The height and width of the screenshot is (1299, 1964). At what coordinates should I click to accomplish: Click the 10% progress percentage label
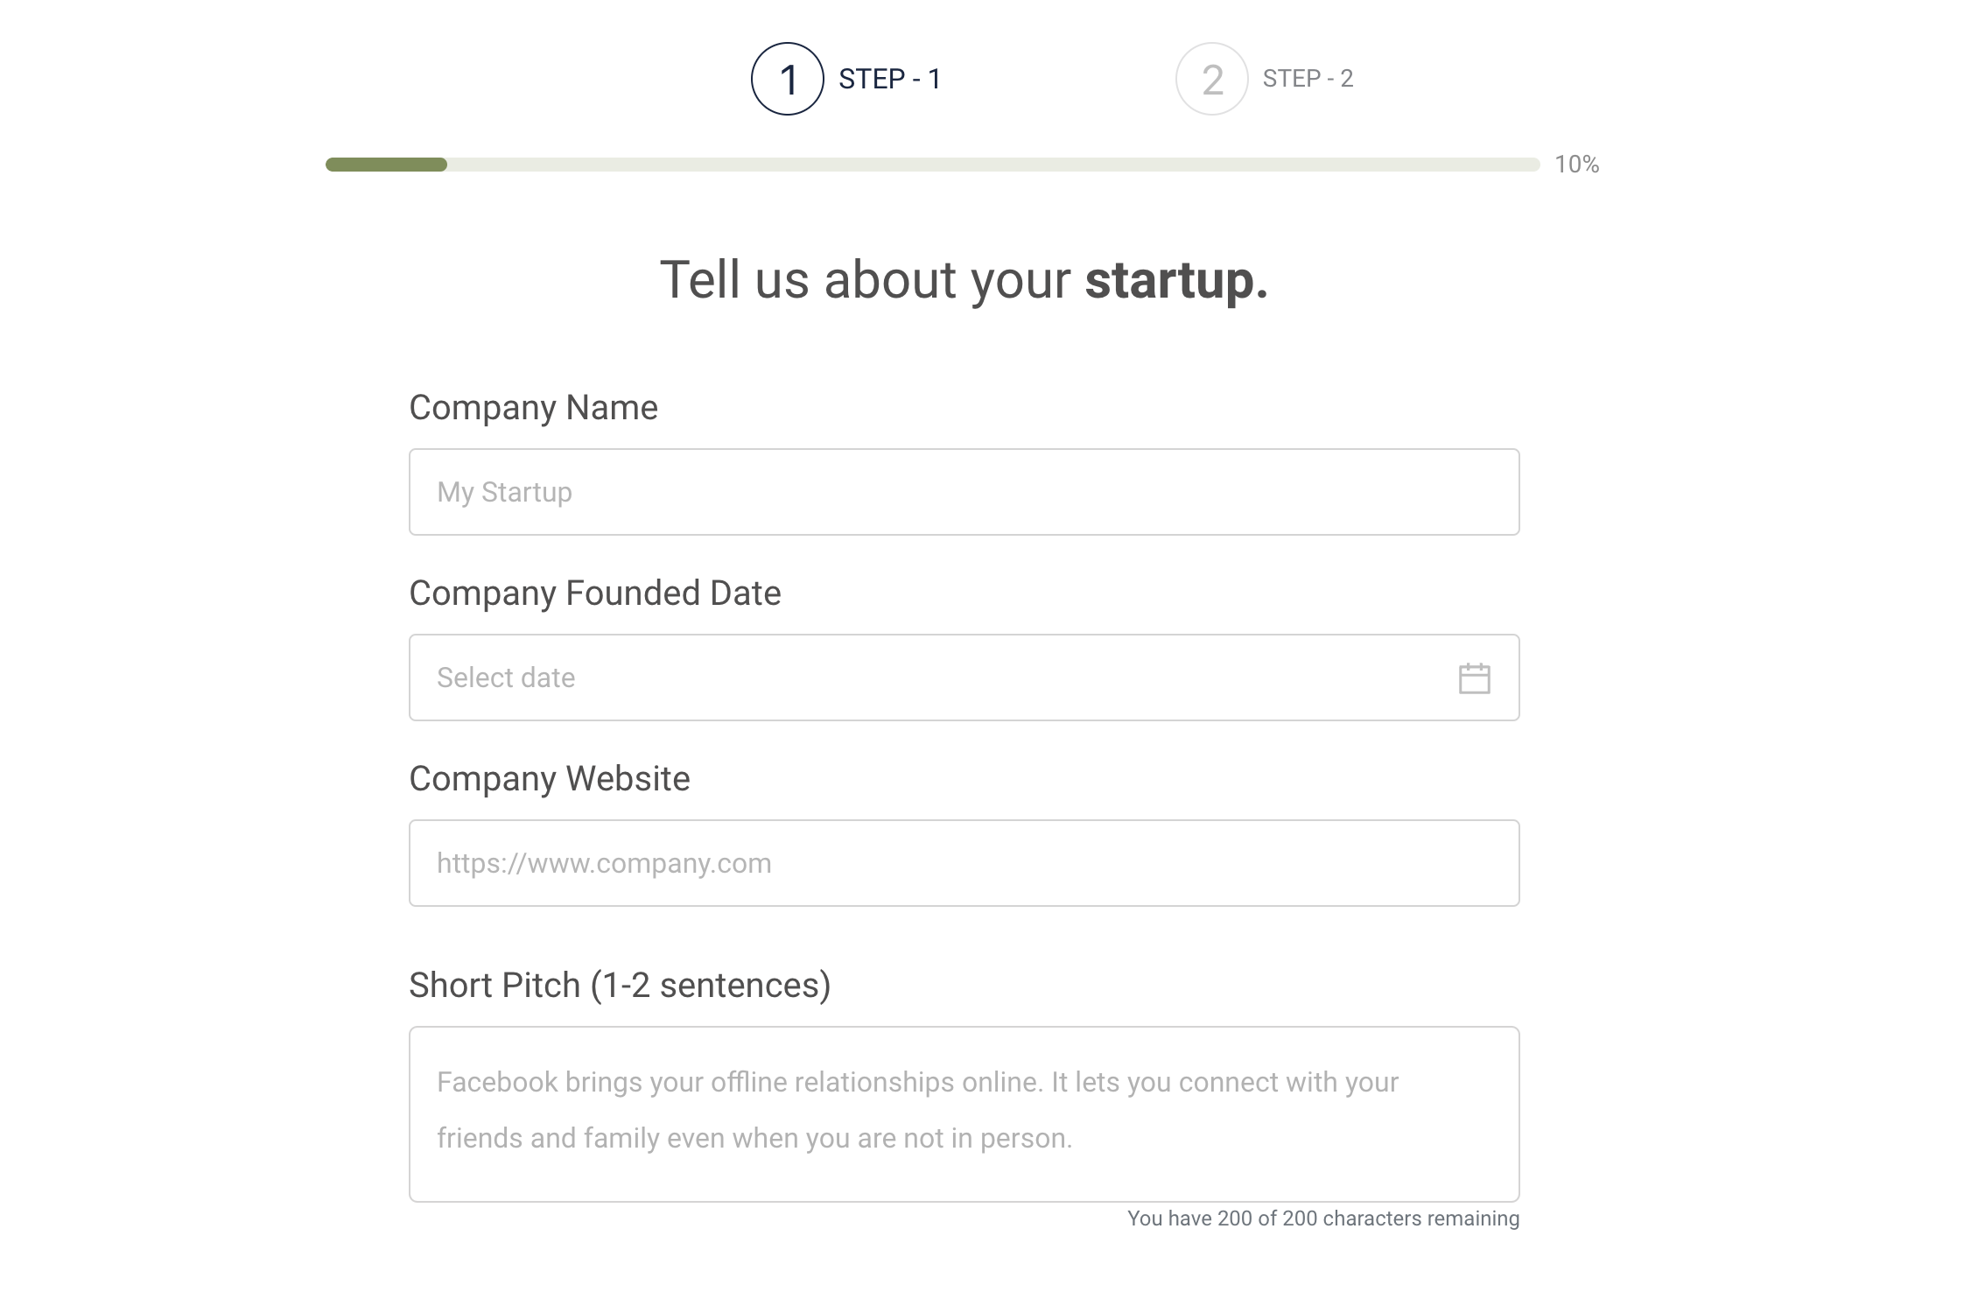1576,165
